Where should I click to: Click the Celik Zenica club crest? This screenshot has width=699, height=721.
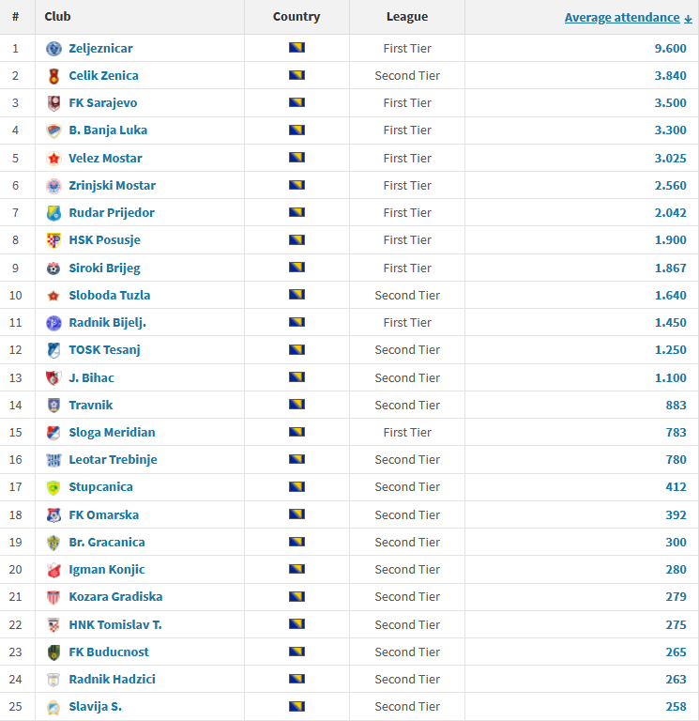pos(53,75)
